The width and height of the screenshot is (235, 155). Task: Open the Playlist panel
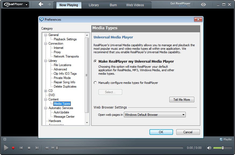tap(226, 139)
